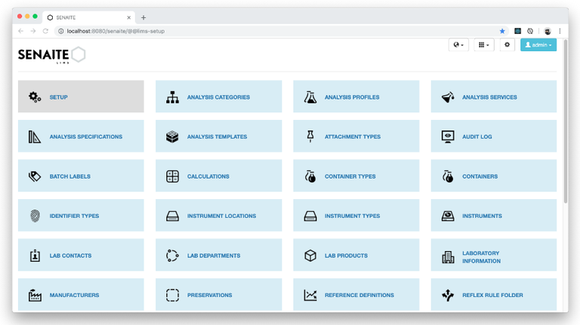Click the Lab Departments circle icon
Image resolution: width=580 pixels, height=325 pixels.
click(x=172, y=256)
